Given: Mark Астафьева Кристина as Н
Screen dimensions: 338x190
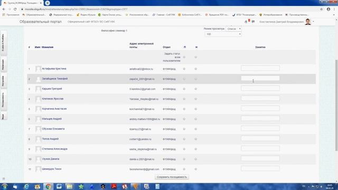Looking at the screenshot, I should [x=196, y=69].
